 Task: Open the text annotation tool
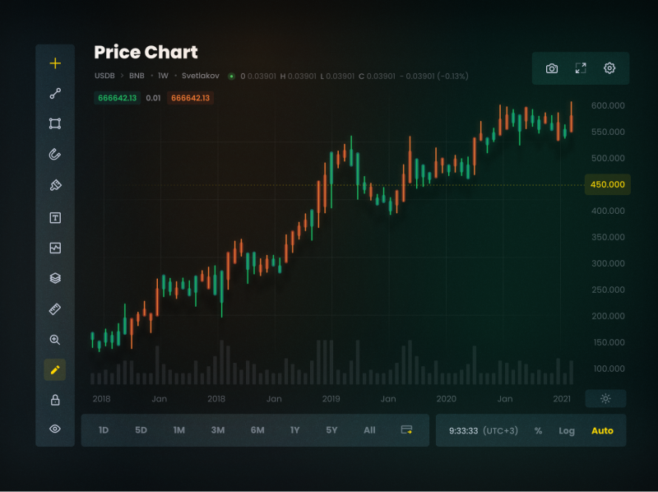54,216
